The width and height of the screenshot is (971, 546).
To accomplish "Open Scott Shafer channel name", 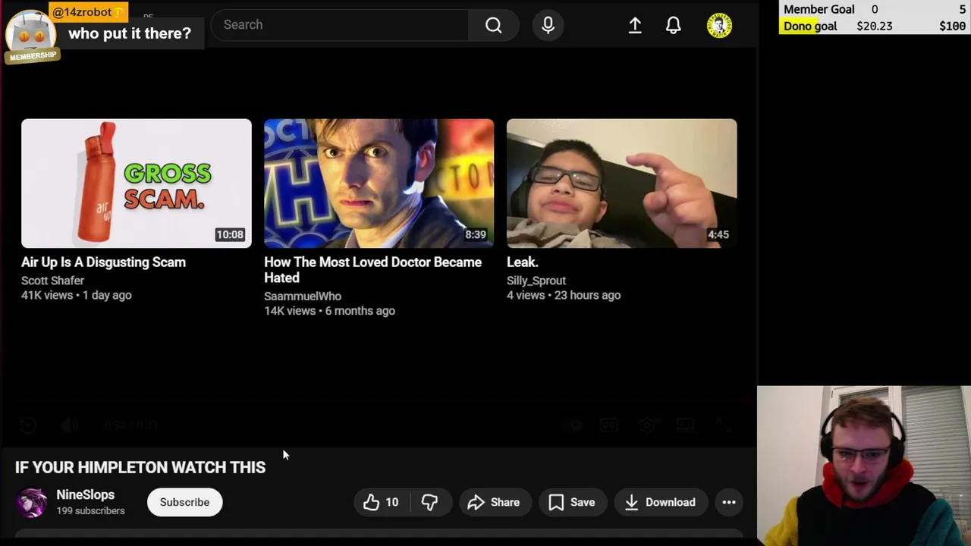I will coord(52,281).
